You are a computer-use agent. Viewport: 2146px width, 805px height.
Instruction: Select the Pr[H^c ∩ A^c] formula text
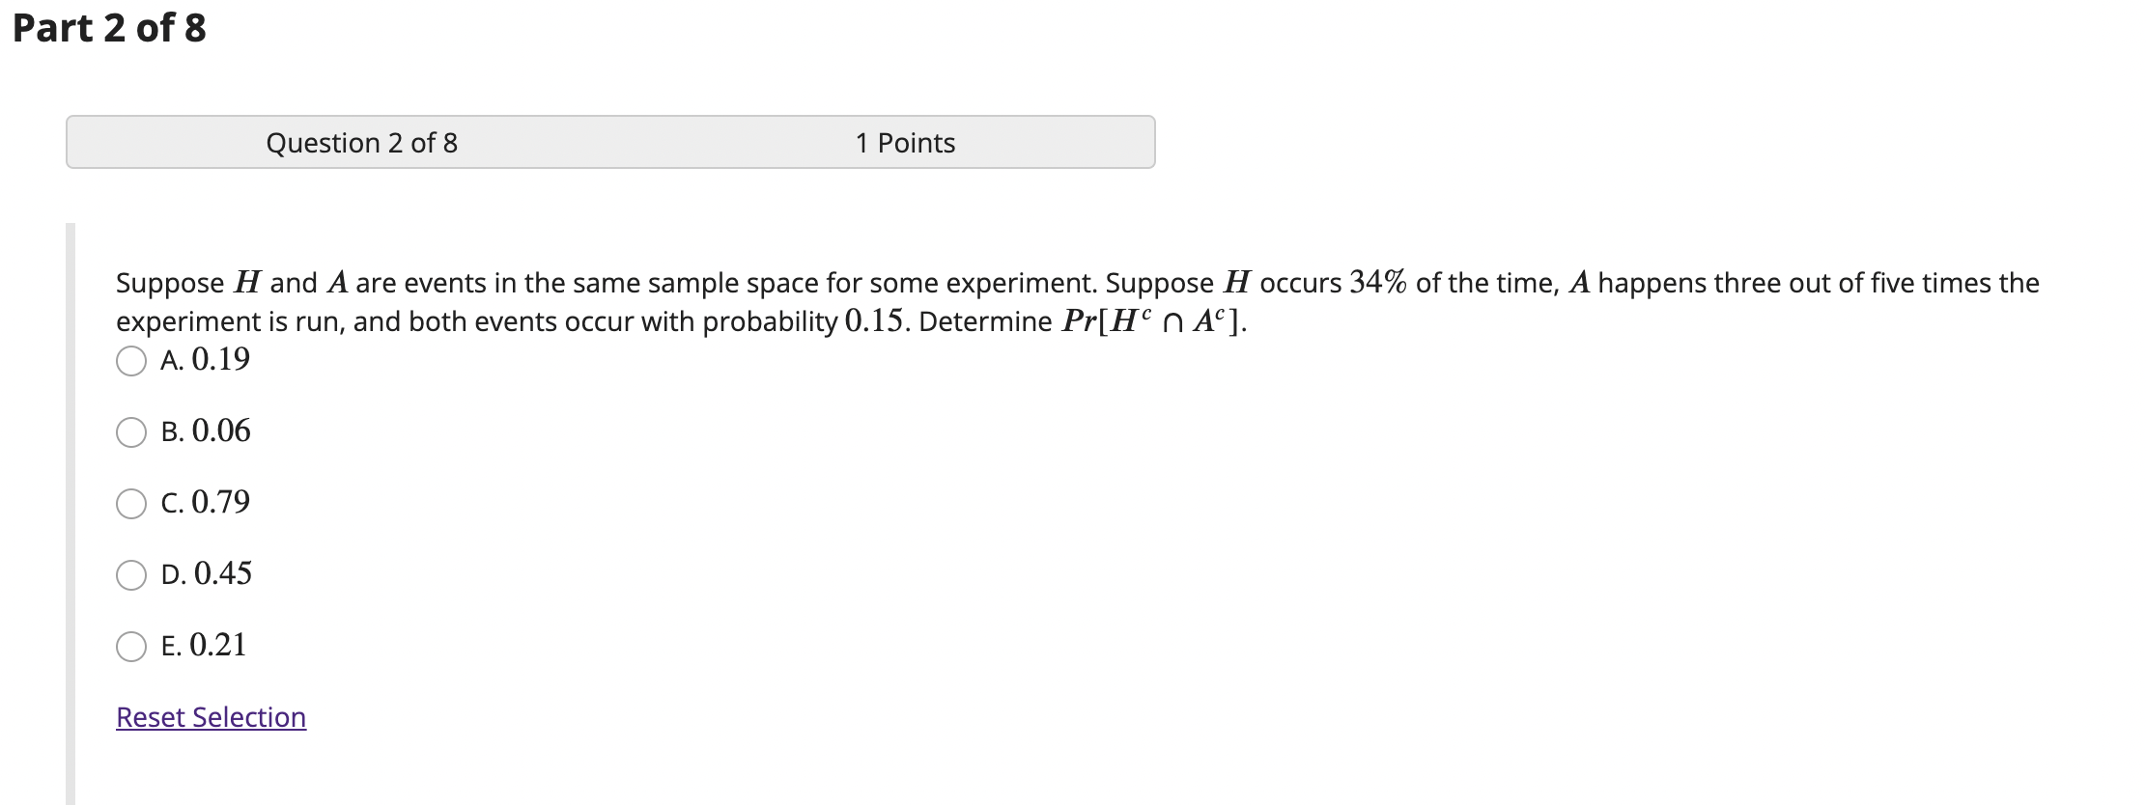(1154, 319)
